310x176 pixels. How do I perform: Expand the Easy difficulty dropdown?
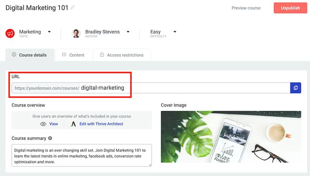(175, 32)
